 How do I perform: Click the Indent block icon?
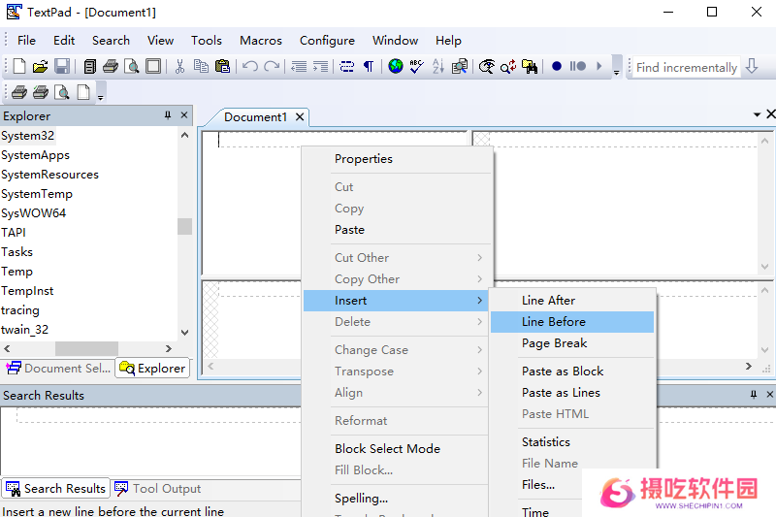click(x=321, y=66)
